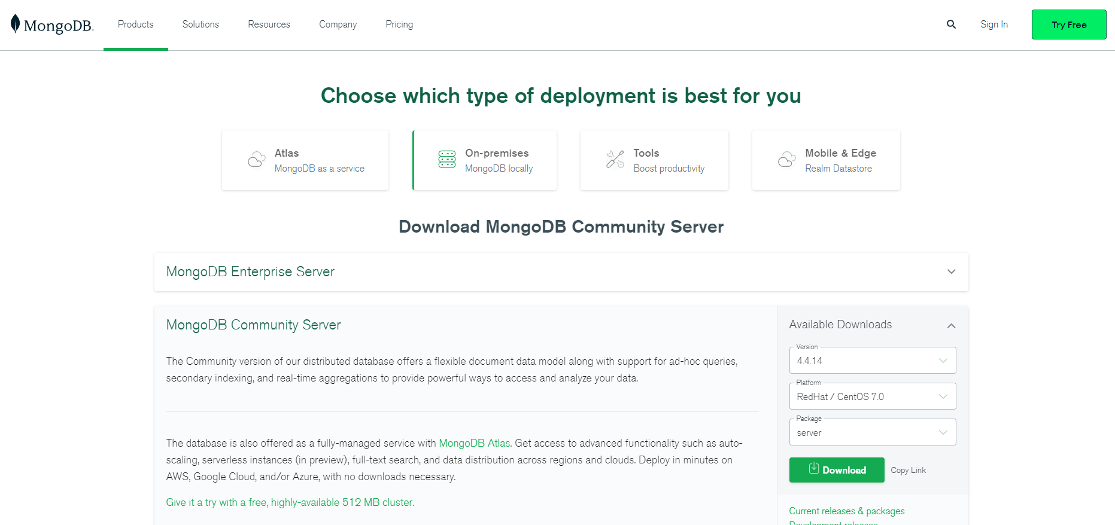The image size is (1115, 525).
Task: Collapse the Available Downloads panel chevron
Action: click(x=951, y=325)
